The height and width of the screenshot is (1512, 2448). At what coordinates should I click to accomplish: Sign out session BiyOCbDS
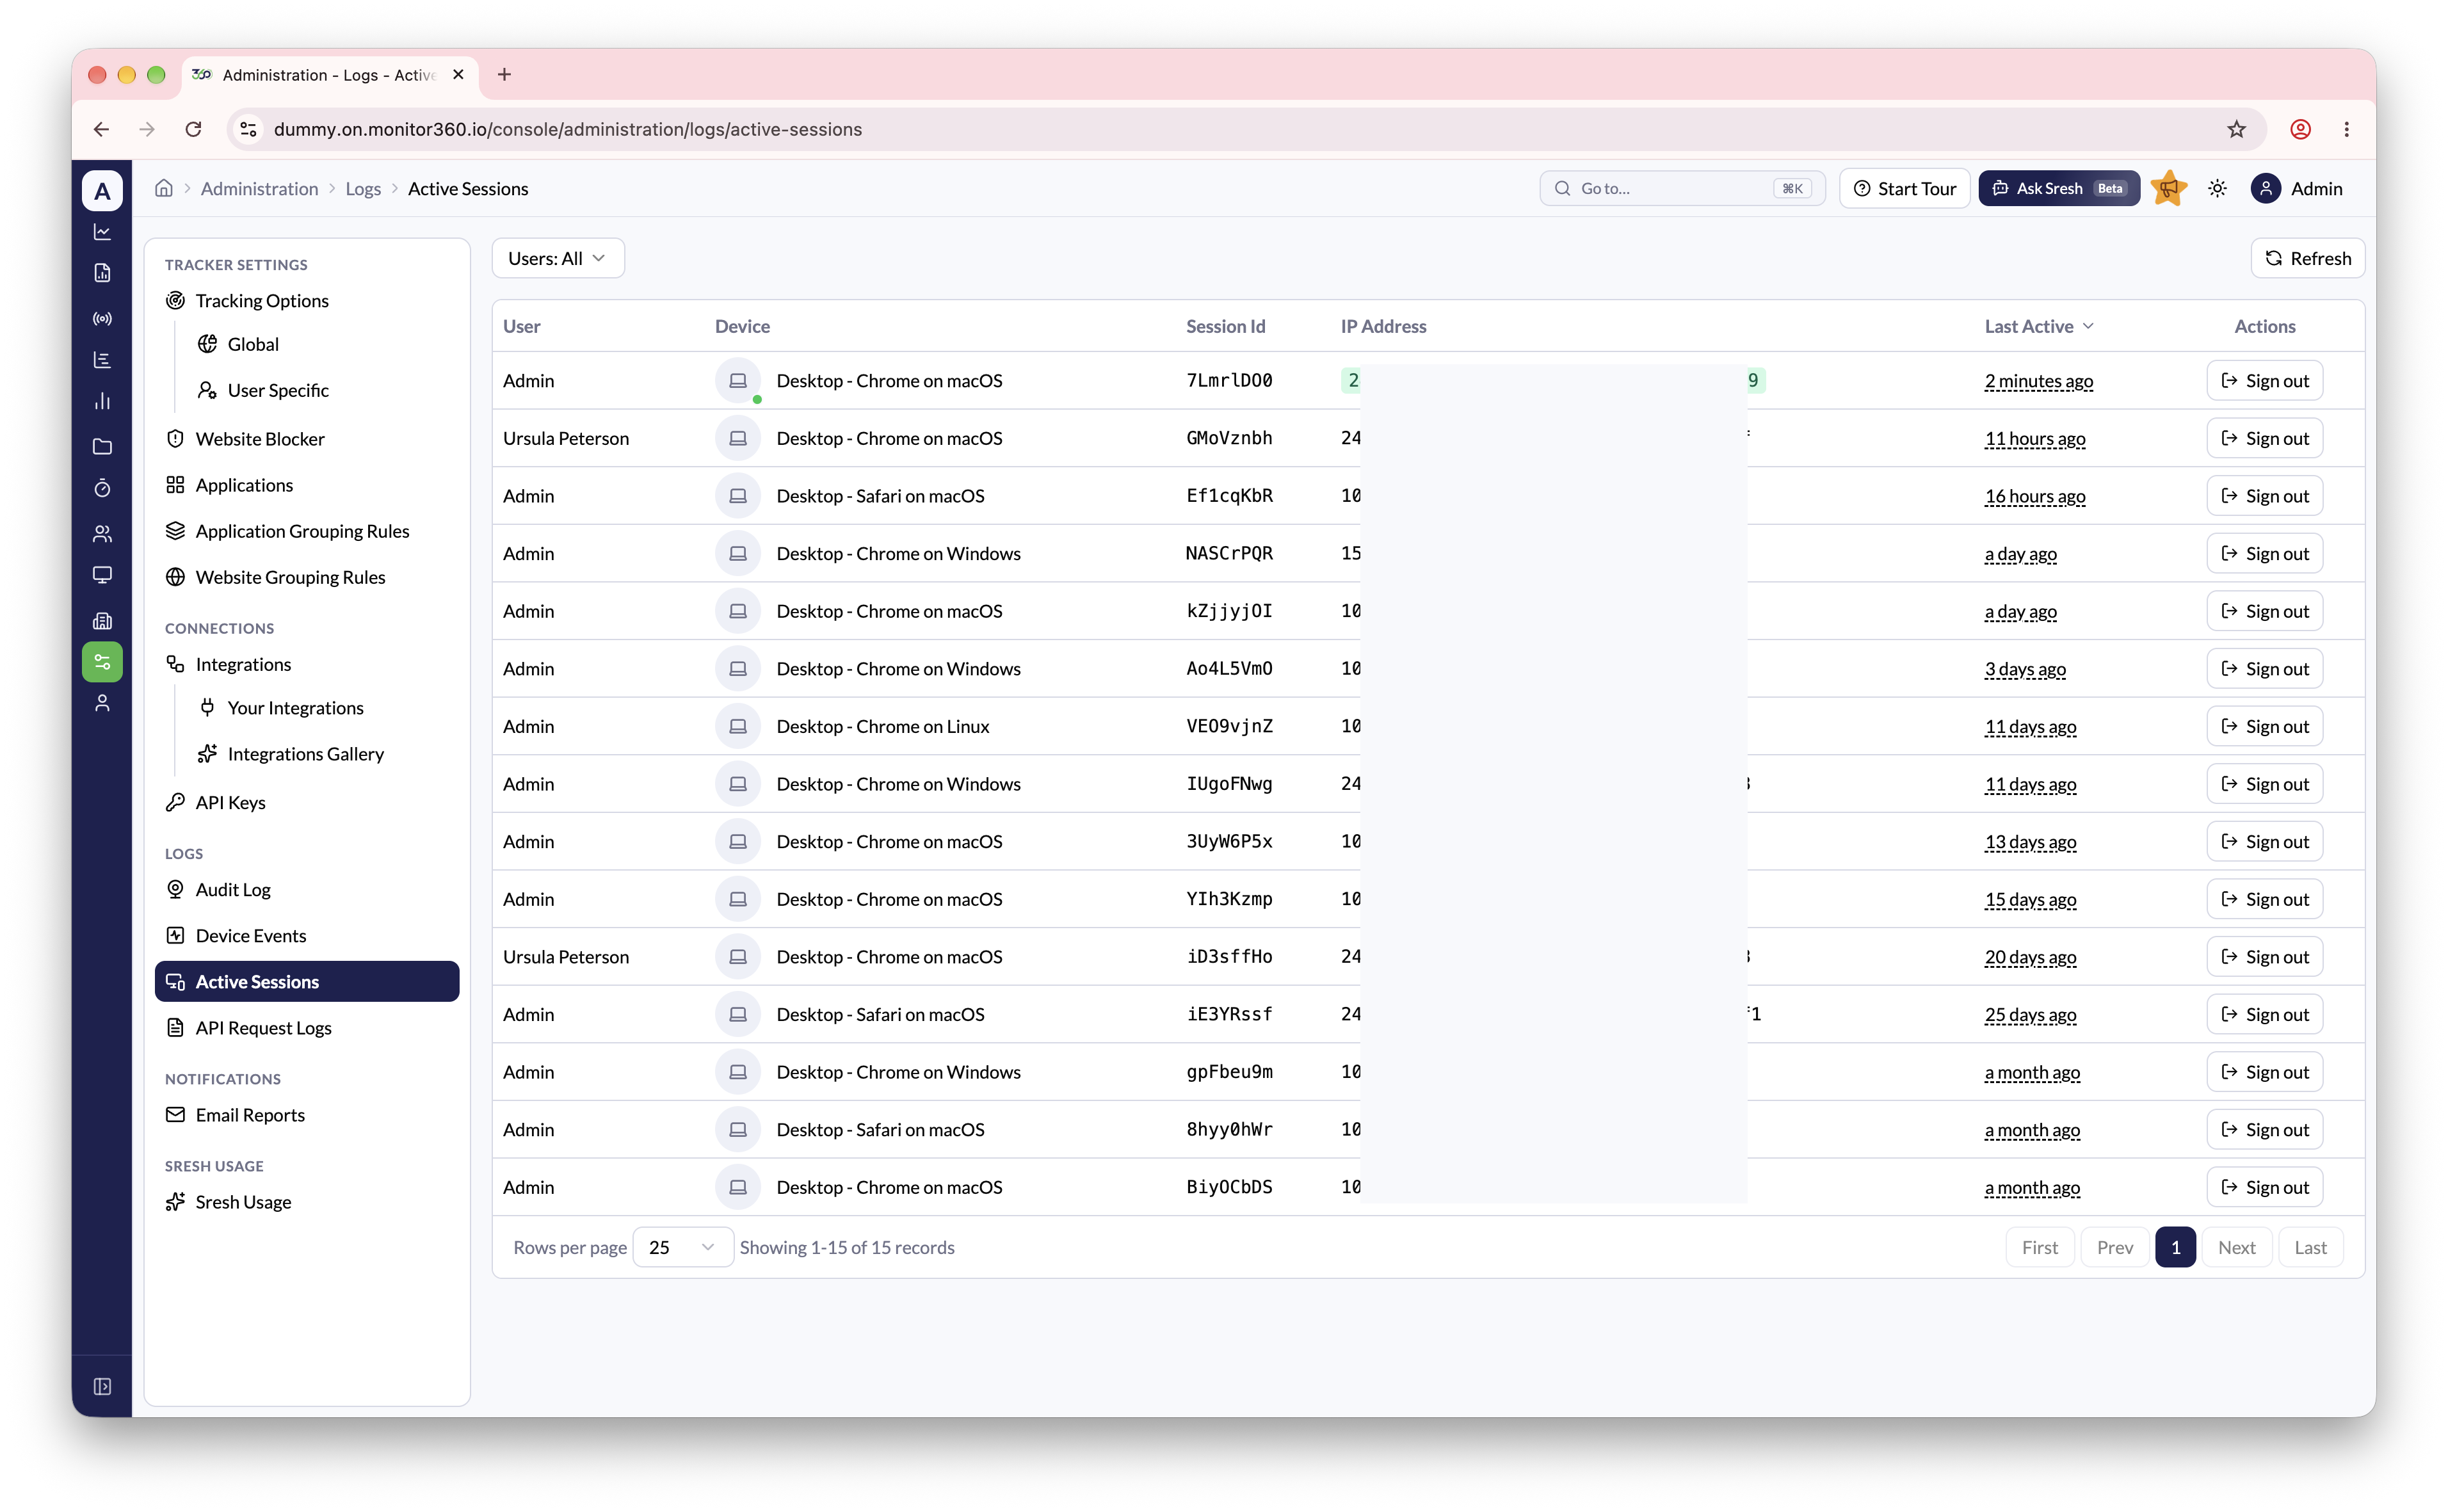(2264, 1187)
